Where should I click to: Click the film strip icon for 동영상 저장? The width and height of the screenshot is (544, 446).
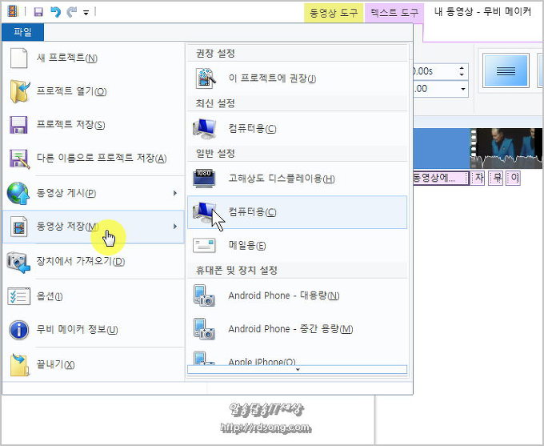[18, 227]
